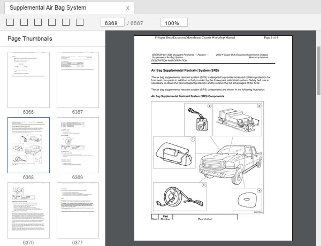Open page 6371 thumbnail
Screen dimensions: 321x246
coord(78,210)
